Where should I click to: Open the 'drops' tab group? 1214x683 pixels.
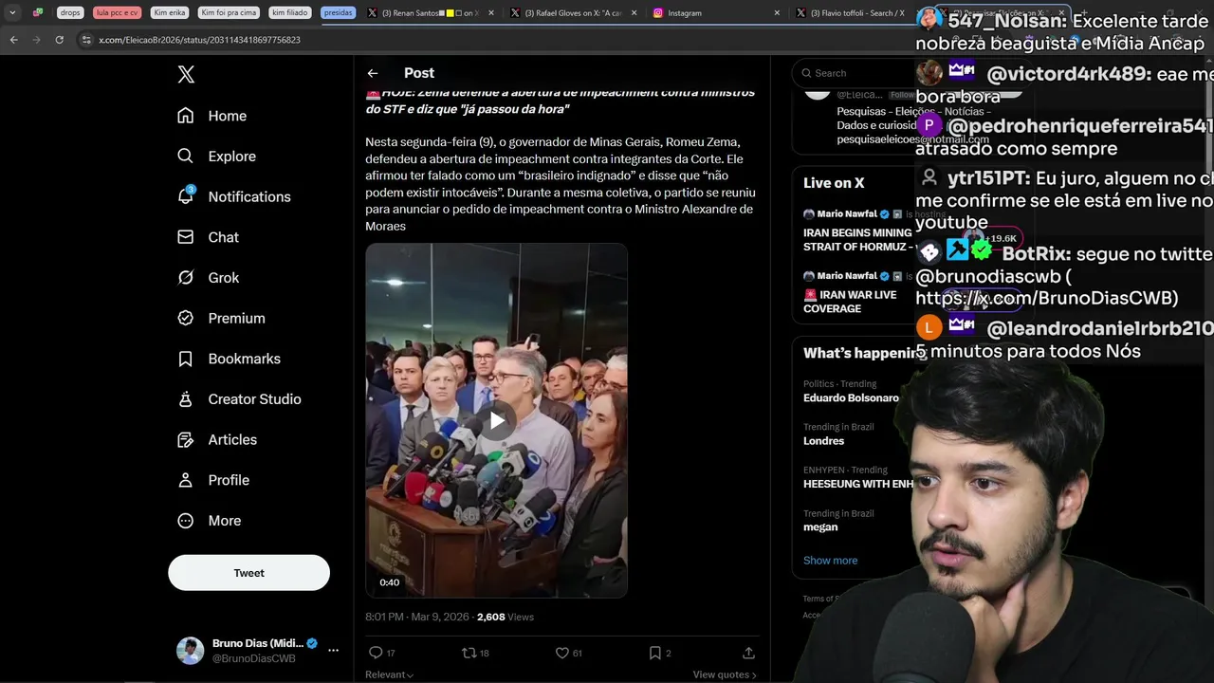(x=70, y=13)
